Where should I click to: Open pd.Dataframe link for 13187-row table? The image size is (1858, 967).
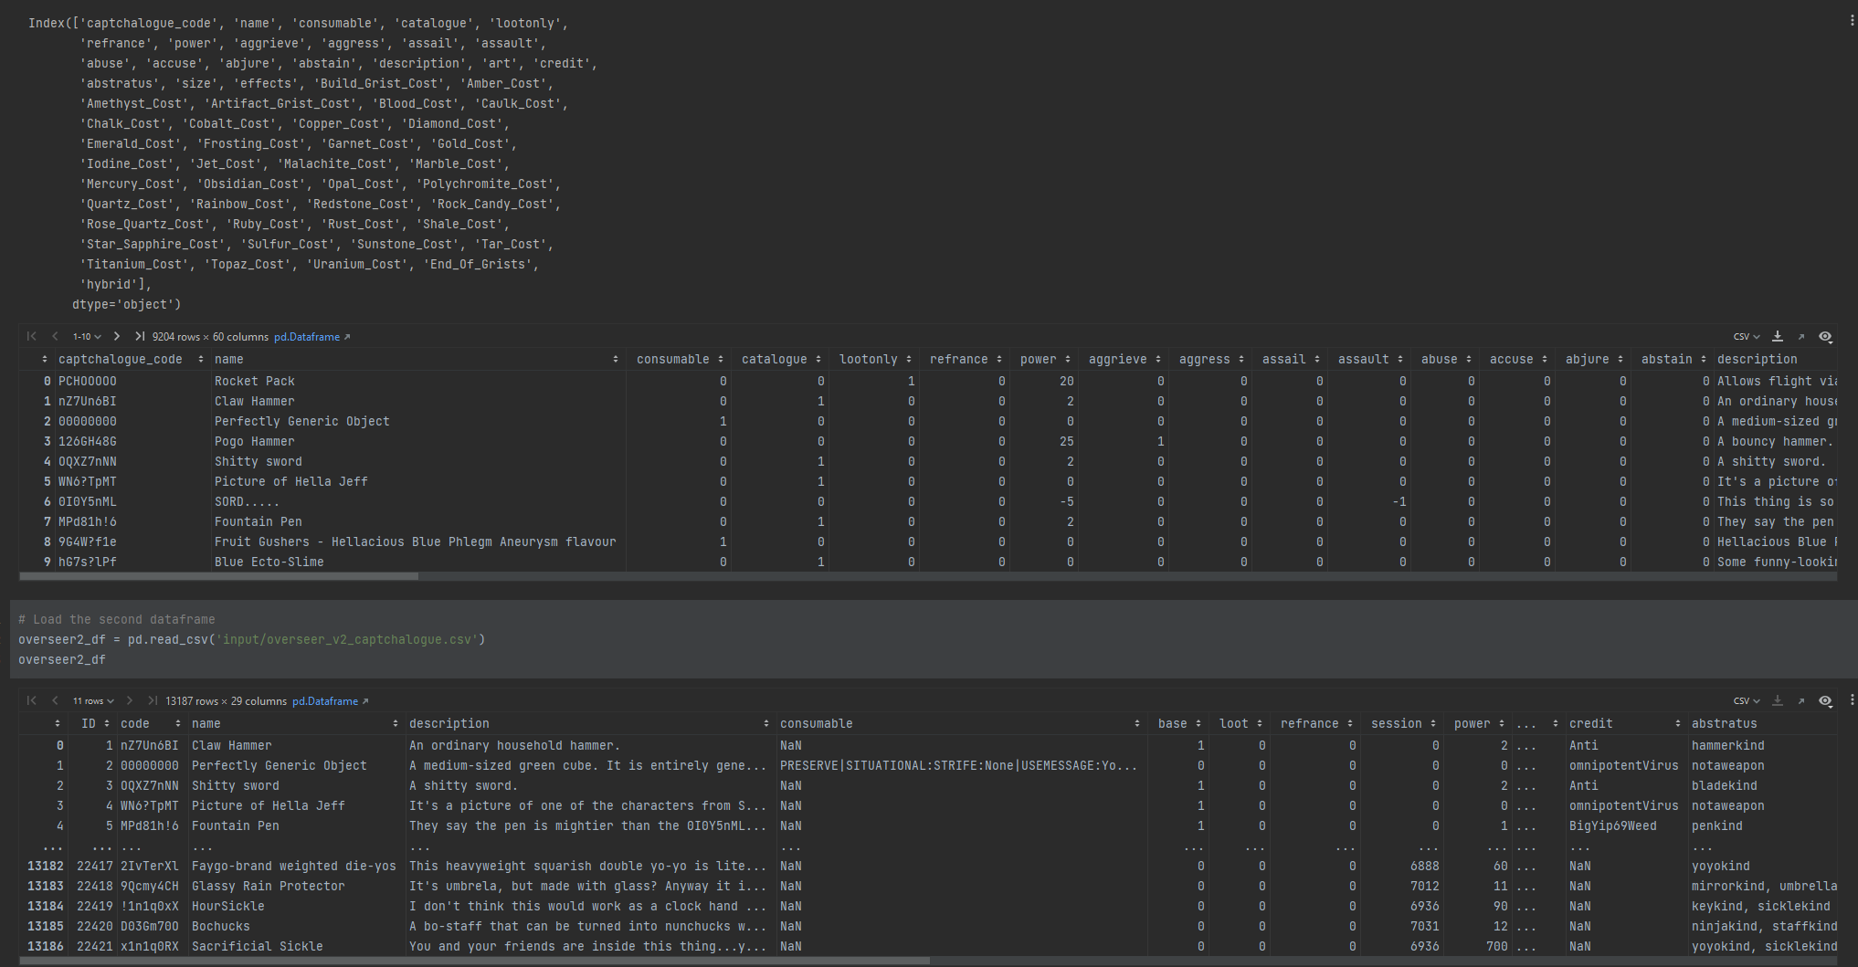330,701
